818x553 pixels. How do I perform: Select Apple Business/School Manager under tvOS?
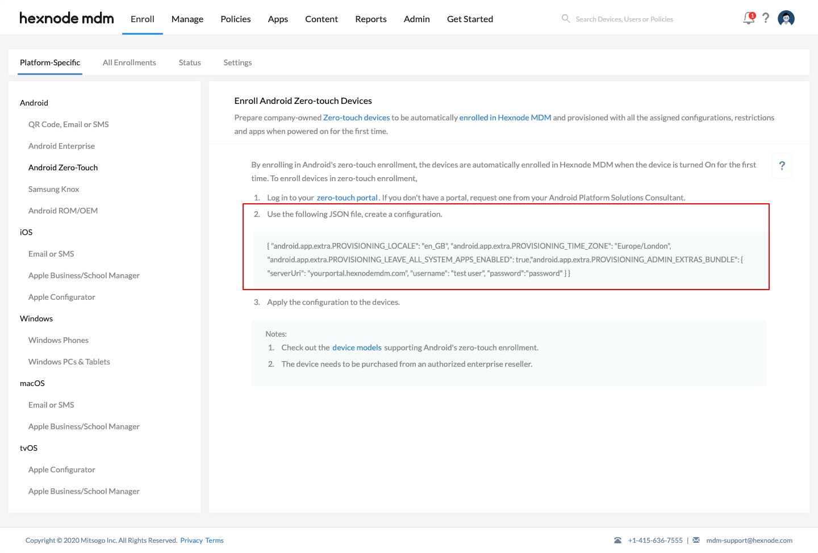pos(84,491)
